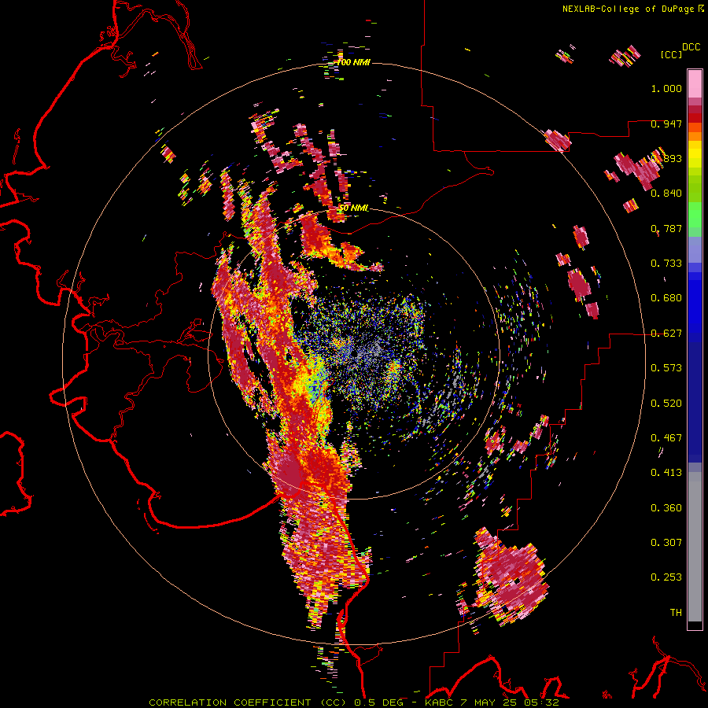Click the DCC product label
Image resolution: width=708 pixels, height=708 pixels.
[691, 47]
